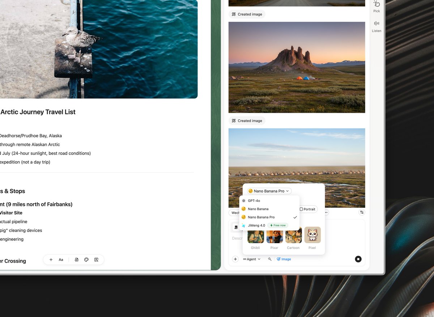Viewport: 434px width, 317px height.
Task: Click the Arctic Journey Travel List heading
Action: pyautogui.click(x=38, y=112)
